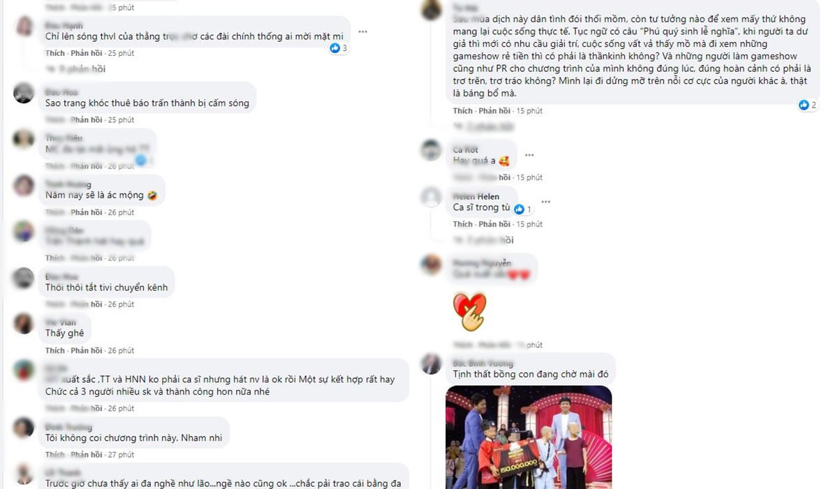Open profile avatar beside 'Sao trang khóc thuê' comment
833x489 pixels.
tap(23, 94)
